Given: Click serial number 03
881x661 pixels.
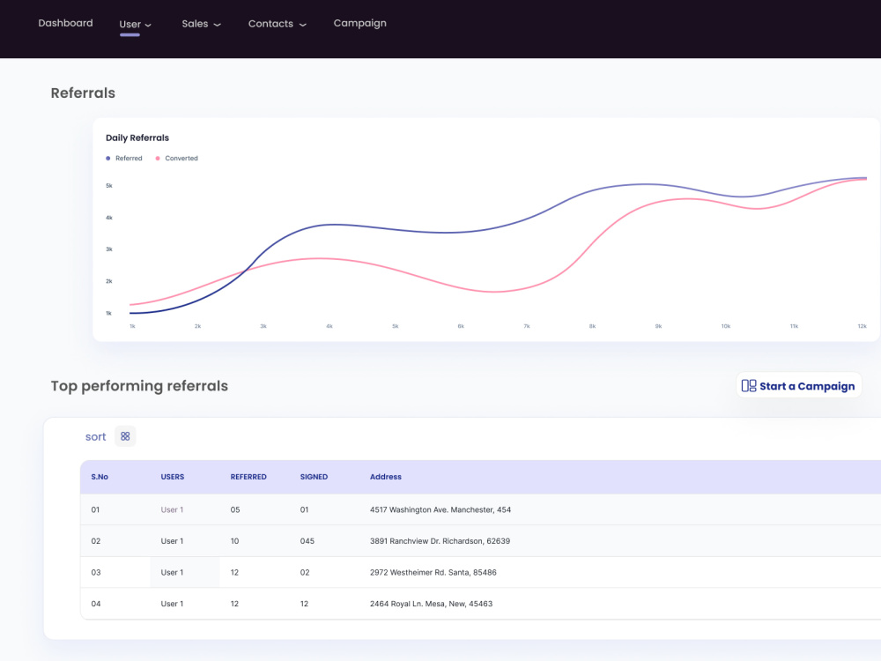Looking at the screenshot, I should pyautogui.click(x=96, y=573).
